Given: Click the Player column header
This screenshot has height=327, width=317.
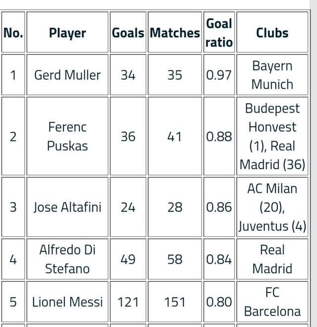Looking at the screenshot, I should pyautogui.click(x=67, y=33).
